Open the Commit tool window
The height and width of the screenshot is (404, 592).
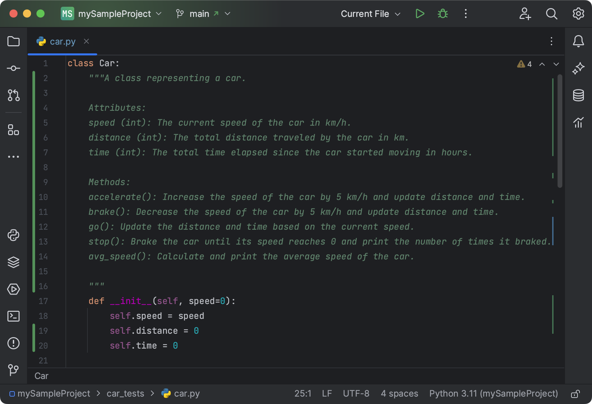point(14,68)
